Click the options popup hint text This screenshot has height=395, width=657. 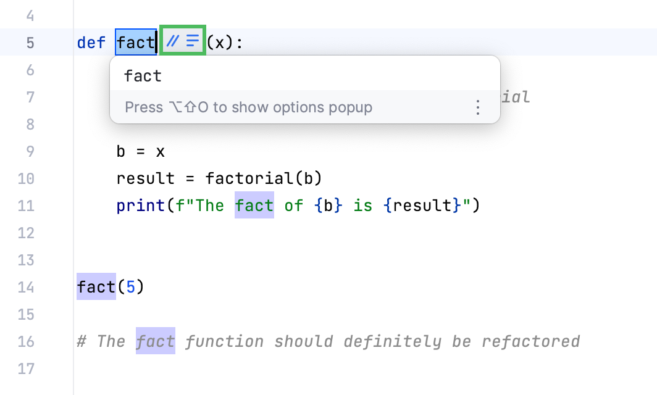click(x=249, y=107)
